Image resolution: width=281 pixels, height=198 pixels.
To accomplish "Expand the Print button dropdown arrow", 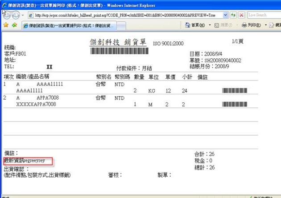I will click(265, 25).
